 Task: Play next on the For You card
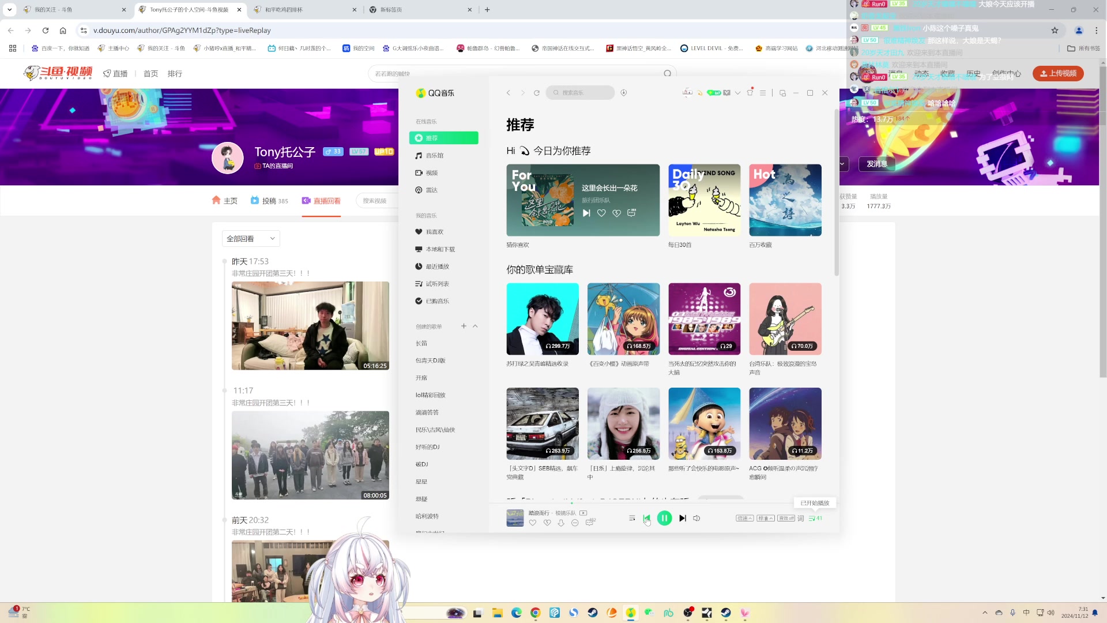586,213
